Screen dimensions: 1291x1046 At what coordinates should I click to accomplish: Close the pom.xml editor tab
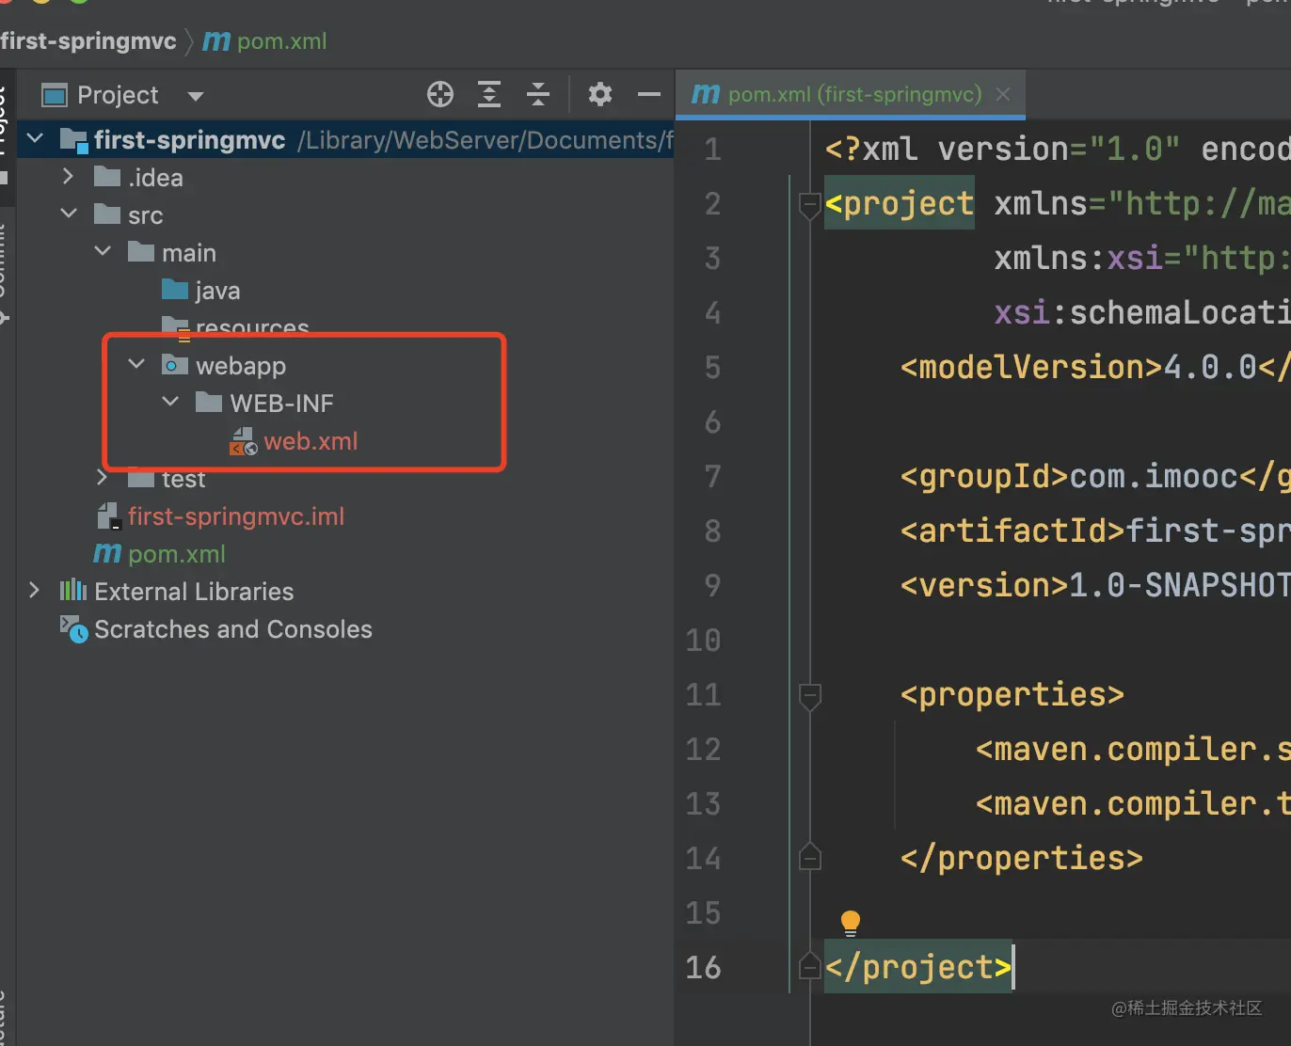pos(1003,94)
